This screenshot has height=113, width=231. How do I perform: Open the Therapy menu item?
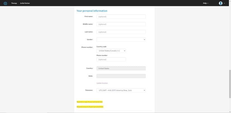(x=14, y=3)
